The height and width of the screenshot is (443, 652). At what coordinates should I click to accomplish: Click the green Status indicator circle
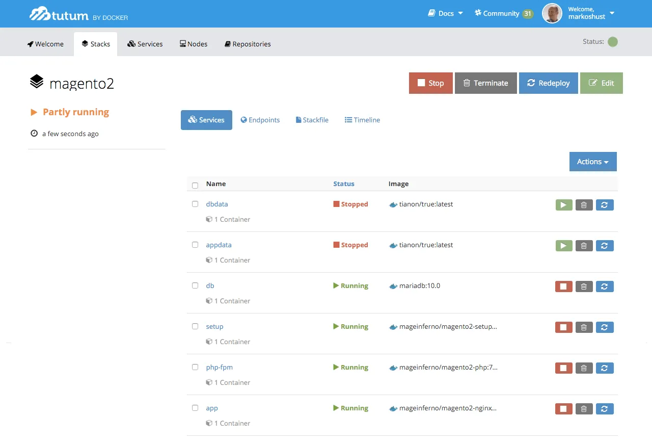click(613, 42)
